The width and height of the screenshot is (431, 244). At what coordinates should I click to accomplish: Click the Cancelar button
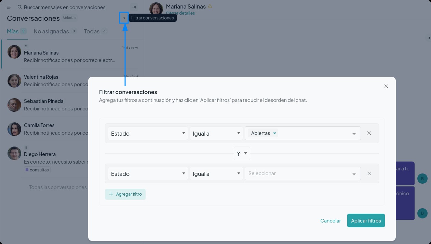[330, 220]
